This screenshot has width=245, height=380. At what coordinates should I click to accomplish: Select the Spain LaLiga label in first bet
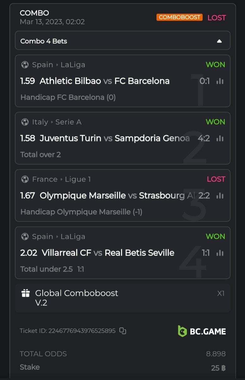click(x=58, y=65)
